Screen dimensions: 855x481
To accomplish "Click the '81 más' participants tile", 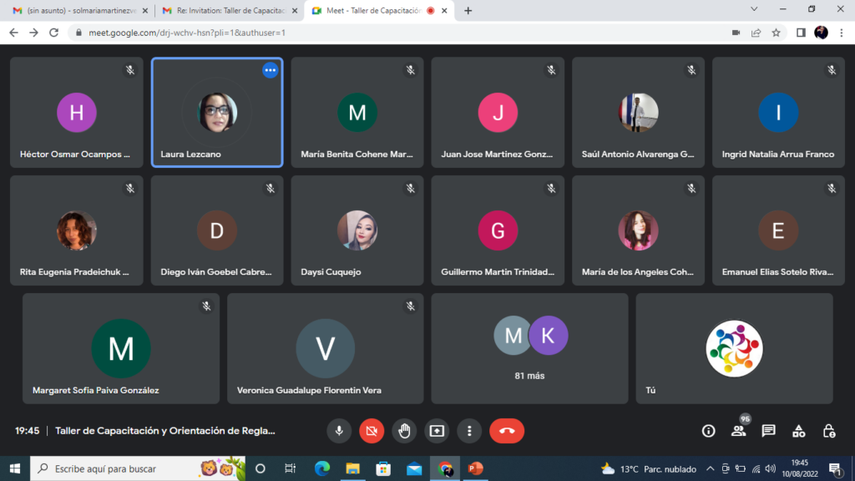I will [x=529, y=347].
